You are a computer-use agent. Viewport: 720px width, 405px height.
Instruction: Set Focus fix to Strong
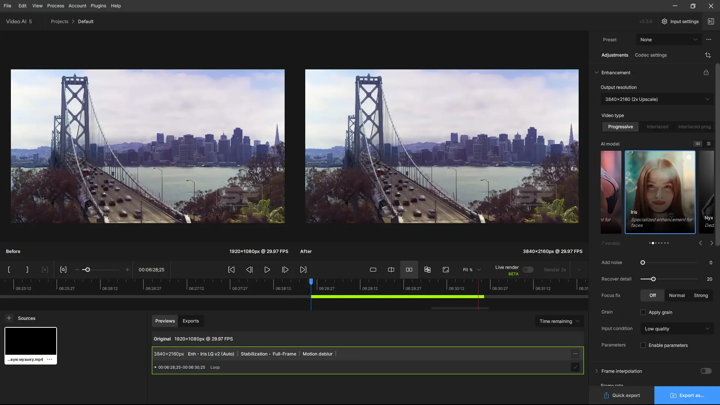pos(700,295)
